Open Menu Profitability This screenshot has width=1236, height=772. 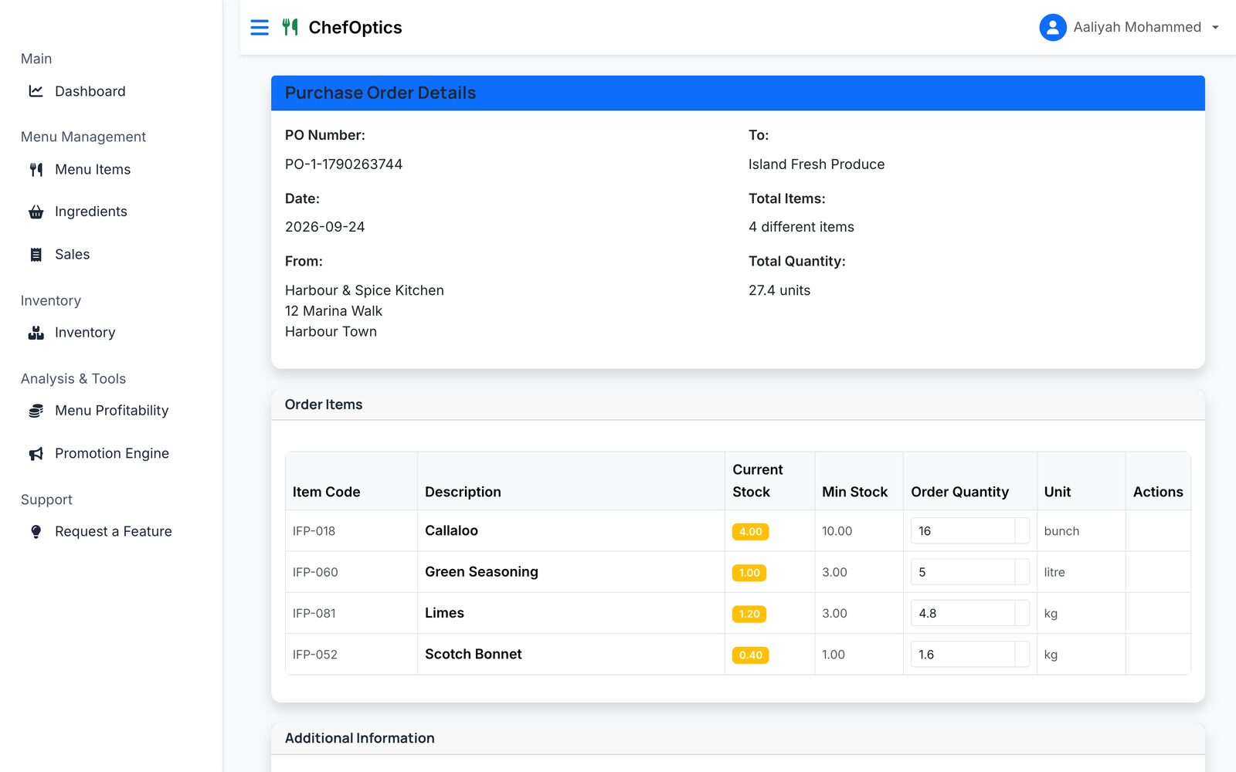click(x=111, y=410)
